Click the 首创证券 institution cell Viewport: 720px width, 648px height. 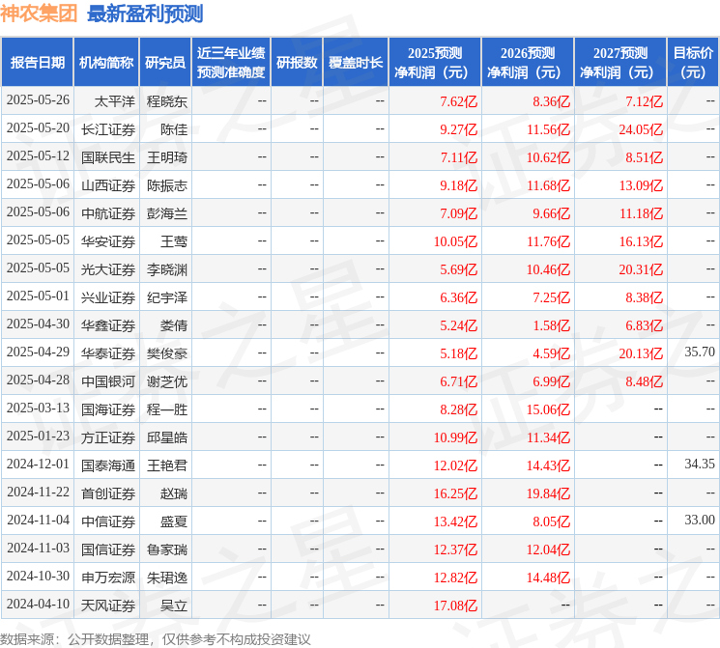(x=108, y=493)
